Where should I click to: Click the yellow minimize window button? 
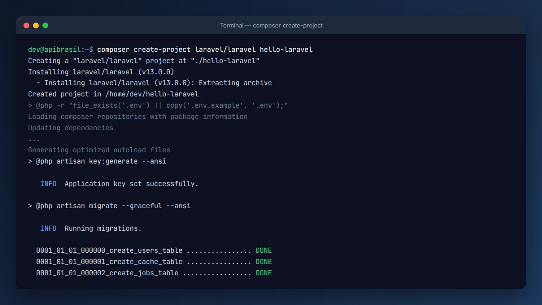click(x=36, y=26)
